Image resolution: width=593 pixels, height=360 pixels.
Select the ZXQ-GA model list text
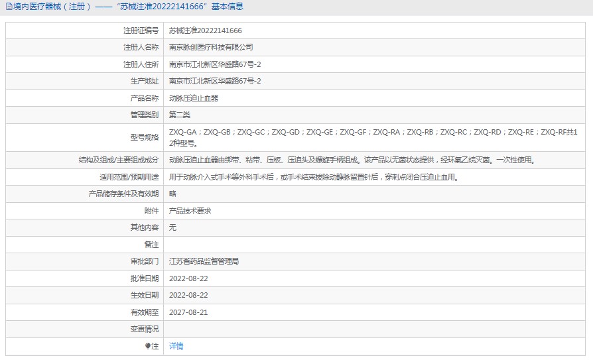[x=373, y=138]
